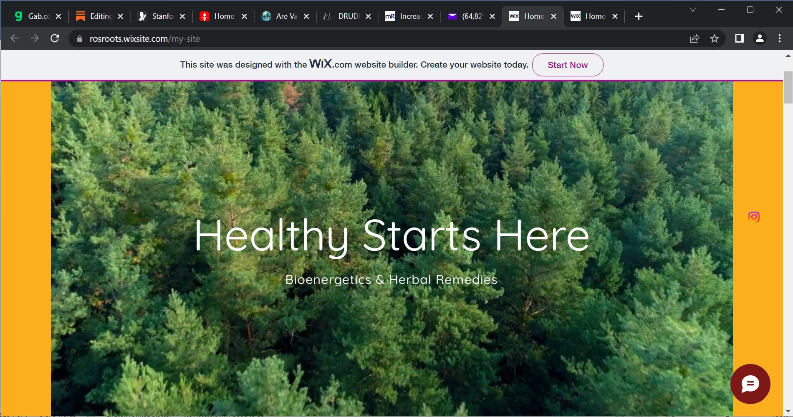Reload the current page
793x417 pixels.
click(55, 38)
